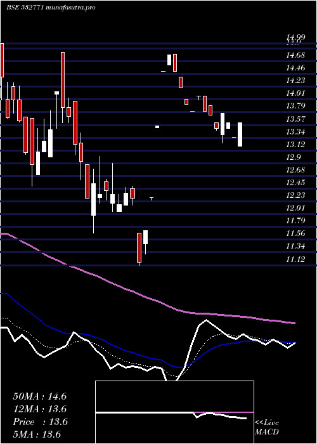Select the 13.57 price axis label
Viewport: 317px width, 444px height.
[295, 119]
